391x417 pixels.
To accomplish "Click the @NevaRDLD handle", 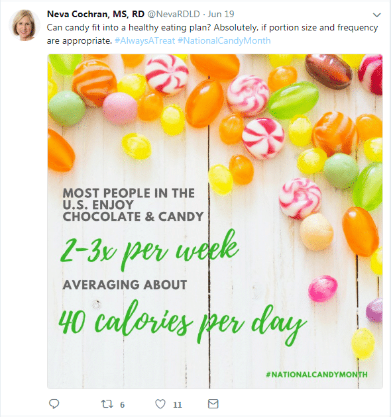I will [174, 14].
